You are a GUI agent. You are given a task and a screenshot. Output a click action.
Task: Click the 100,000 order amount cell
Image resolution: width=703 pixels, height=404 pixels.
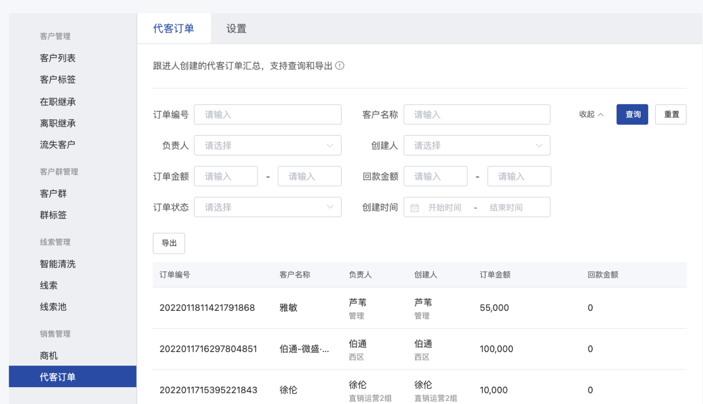coord(496,349)
